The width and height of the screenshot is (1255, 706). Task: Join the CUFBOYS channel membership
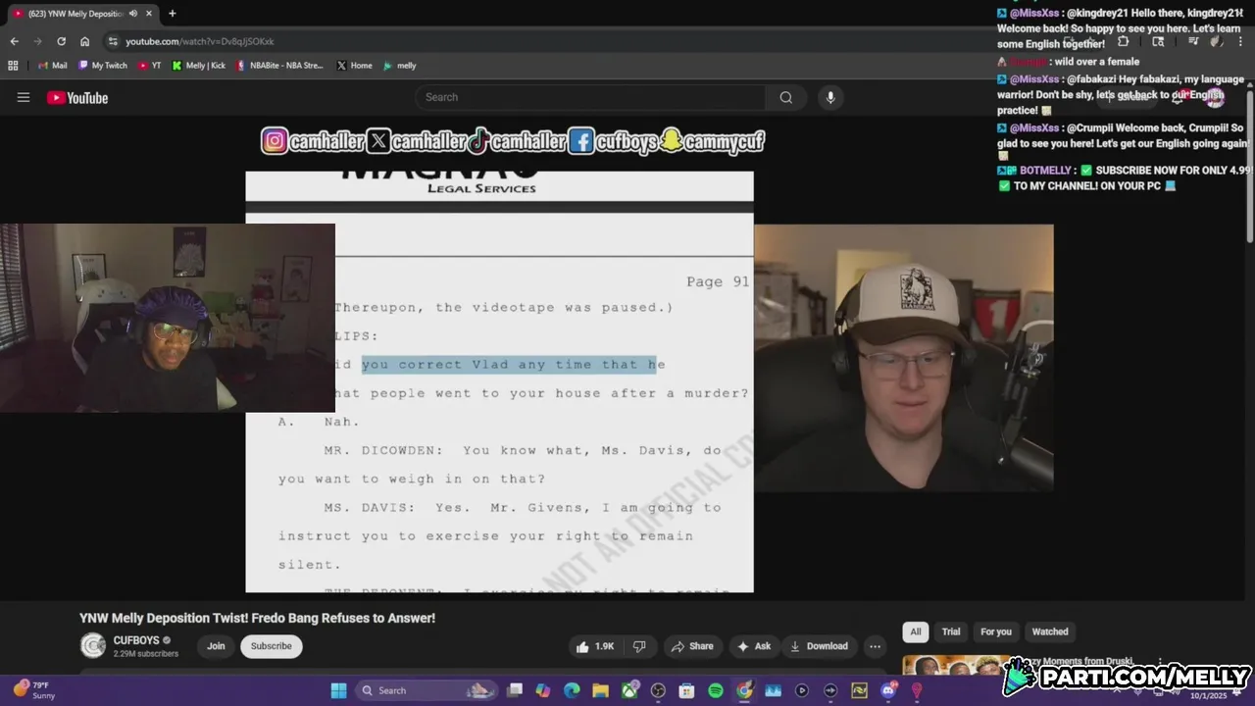[x=216, y=646]
